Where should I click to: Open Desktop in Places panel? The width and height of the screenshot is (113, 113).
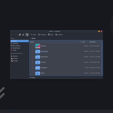click(20, 44)
